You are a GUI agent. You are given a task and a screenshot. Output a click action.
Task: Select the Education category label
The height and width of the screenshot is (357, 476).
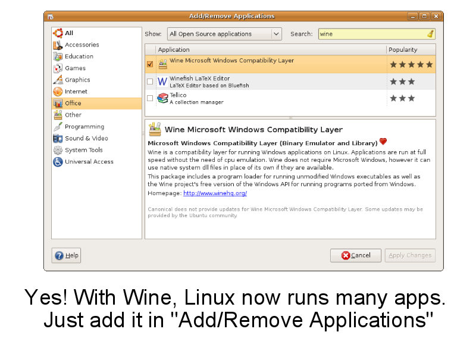(x=79, y=57)
